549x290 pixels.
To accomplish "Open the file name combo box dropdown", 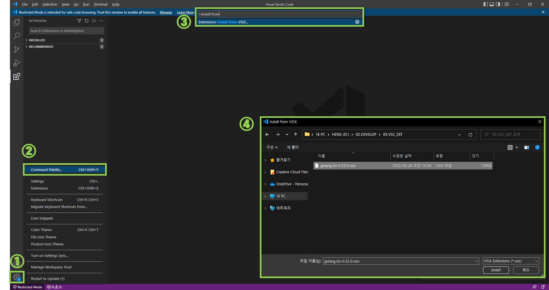I will [x=476, y=261].
